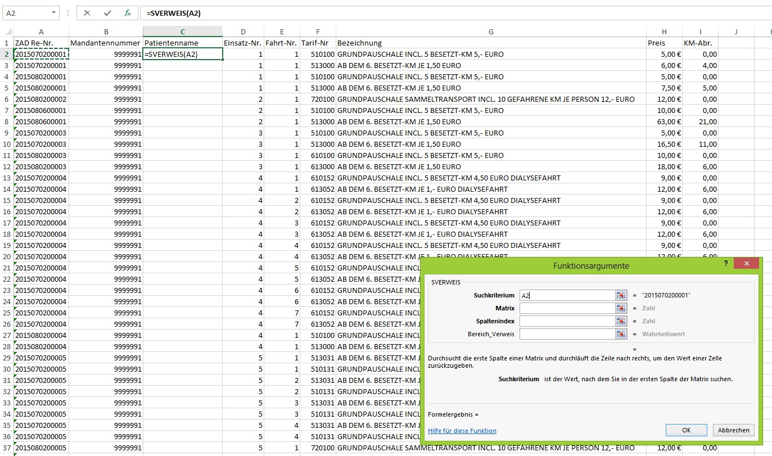Select column G header
This screenshot has width=772, height=456.
coord(491,31)
